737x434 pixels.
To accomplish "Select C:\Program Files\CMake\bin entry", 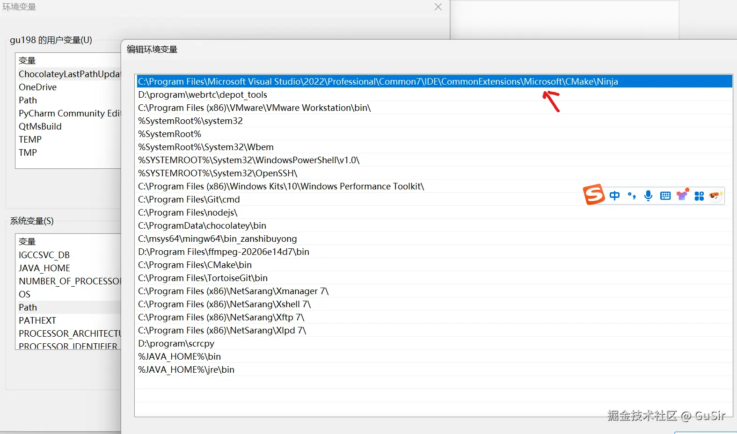I will click(434, 265).
